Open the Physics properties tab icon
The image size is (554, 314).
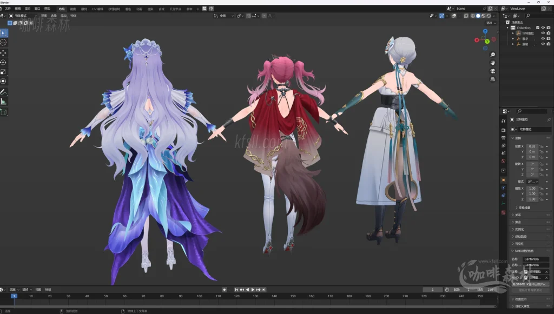click(504, 188)
